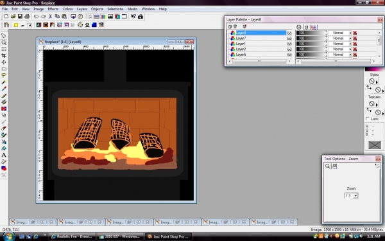Switch to Layer Palette layer group tab
Image resolution: width=385 pixels, height=241 pixels.
point(314,27)
